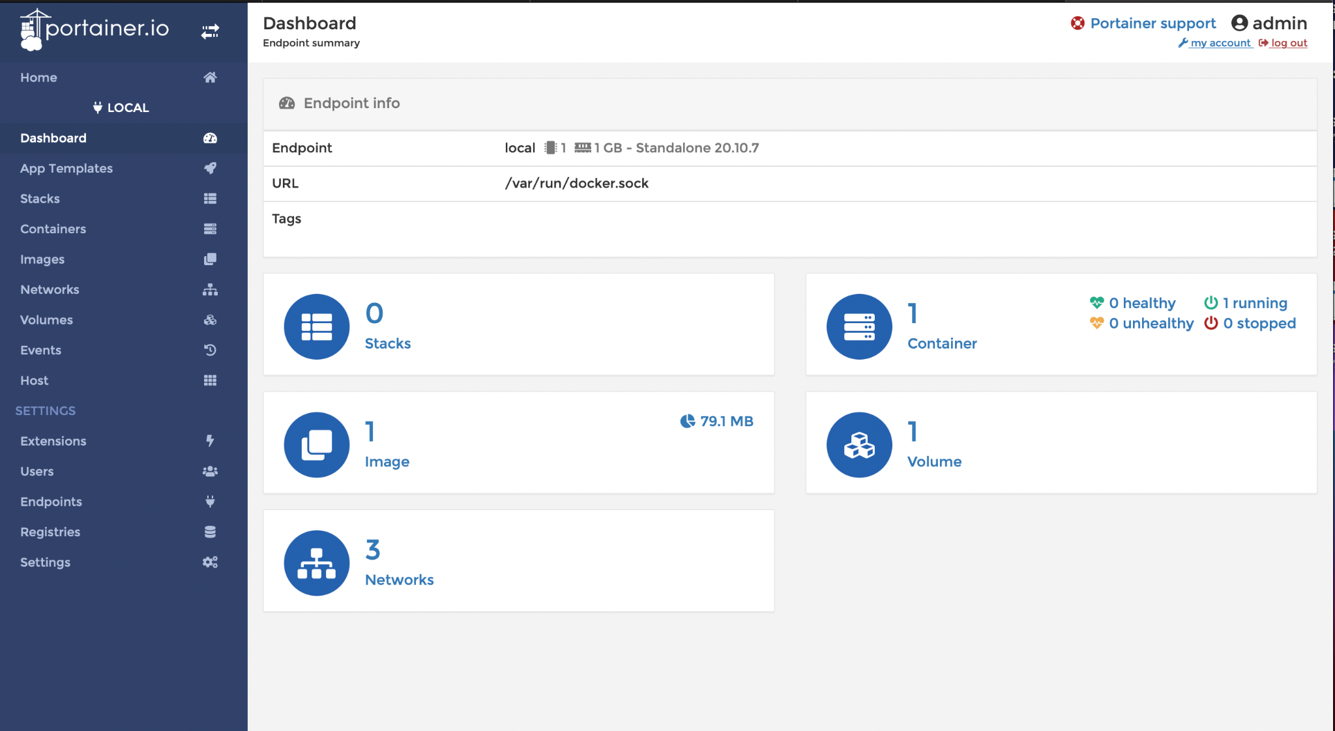Click the Stacks circular dashboard icon
1335x731 pixels.
pyautogui.click(x=317, y=326)
